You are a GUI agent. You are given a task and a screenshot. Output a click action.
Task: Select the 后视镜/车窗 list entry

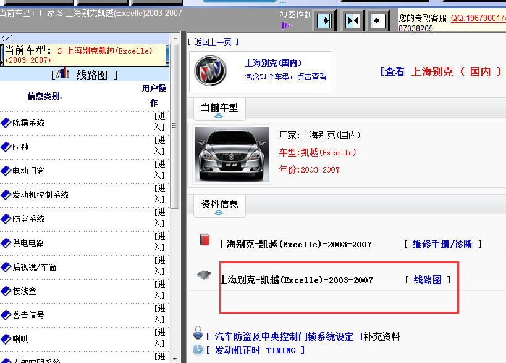[35, 267]
